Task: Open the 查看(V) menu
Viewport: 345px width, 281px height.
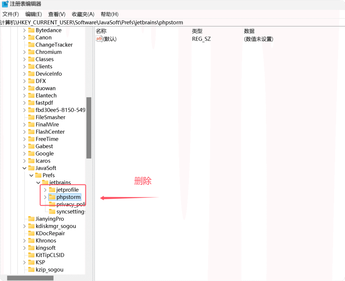Action: 57,14
